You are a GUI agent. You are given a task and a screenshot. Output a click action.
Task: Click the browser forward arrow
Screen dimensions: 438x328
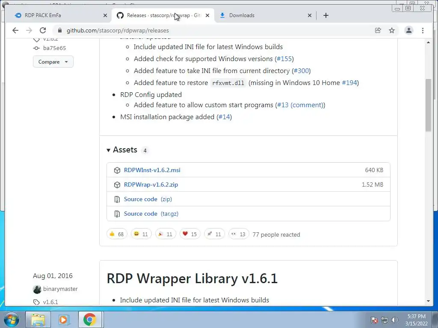point(29,30)
